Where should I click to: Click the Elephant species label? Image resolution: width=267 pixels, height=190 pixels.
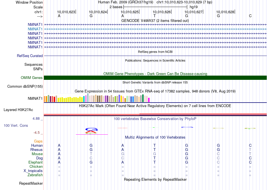point(35,162)
